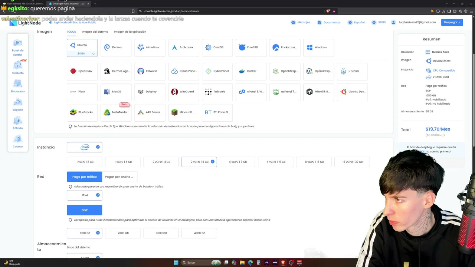
Task: Open Brave Shields icon in address bar
Action: click(x=328, y=11)
